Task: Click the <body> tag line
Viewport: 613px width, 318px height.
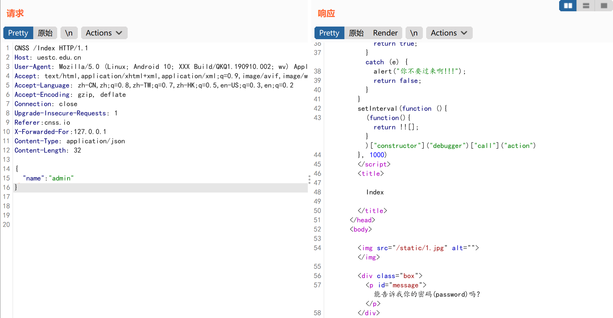Action: click(x=361, y=229)
